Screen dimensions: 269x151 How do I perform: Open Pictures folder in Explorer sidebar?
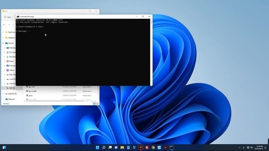pos(11,65)
